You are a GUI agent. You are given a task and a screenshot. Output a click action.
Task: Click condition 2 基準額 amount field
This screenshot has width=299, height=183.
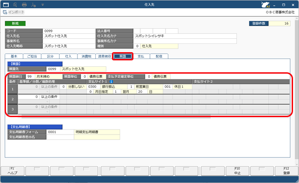click(29, 97)
